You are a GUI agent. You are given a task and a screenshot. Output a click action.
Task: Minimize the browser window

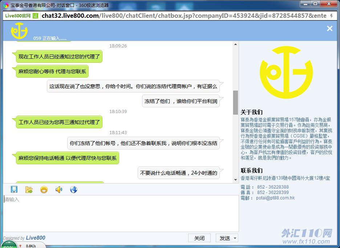[305, 4]
